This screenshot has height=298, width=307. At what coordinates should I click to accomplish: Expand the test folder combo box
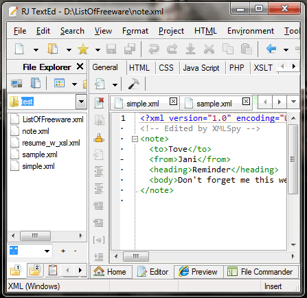pyautogui.click(x=81, y=102)
